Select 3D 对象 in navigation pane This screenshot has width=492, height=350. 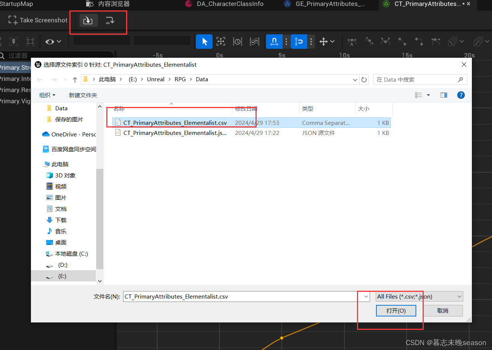pyautogui.click(x=65, y=175)
